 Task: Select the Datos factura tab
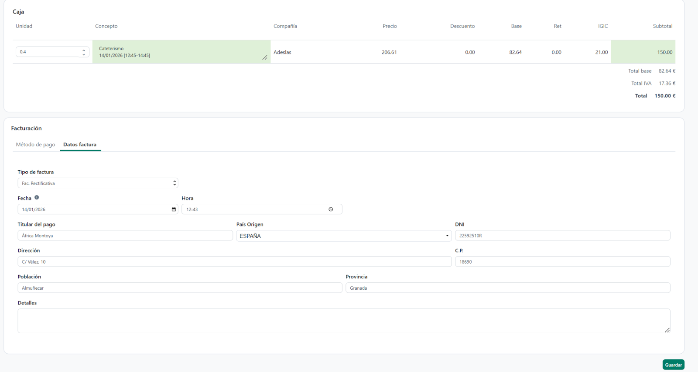tap(80, 145)
